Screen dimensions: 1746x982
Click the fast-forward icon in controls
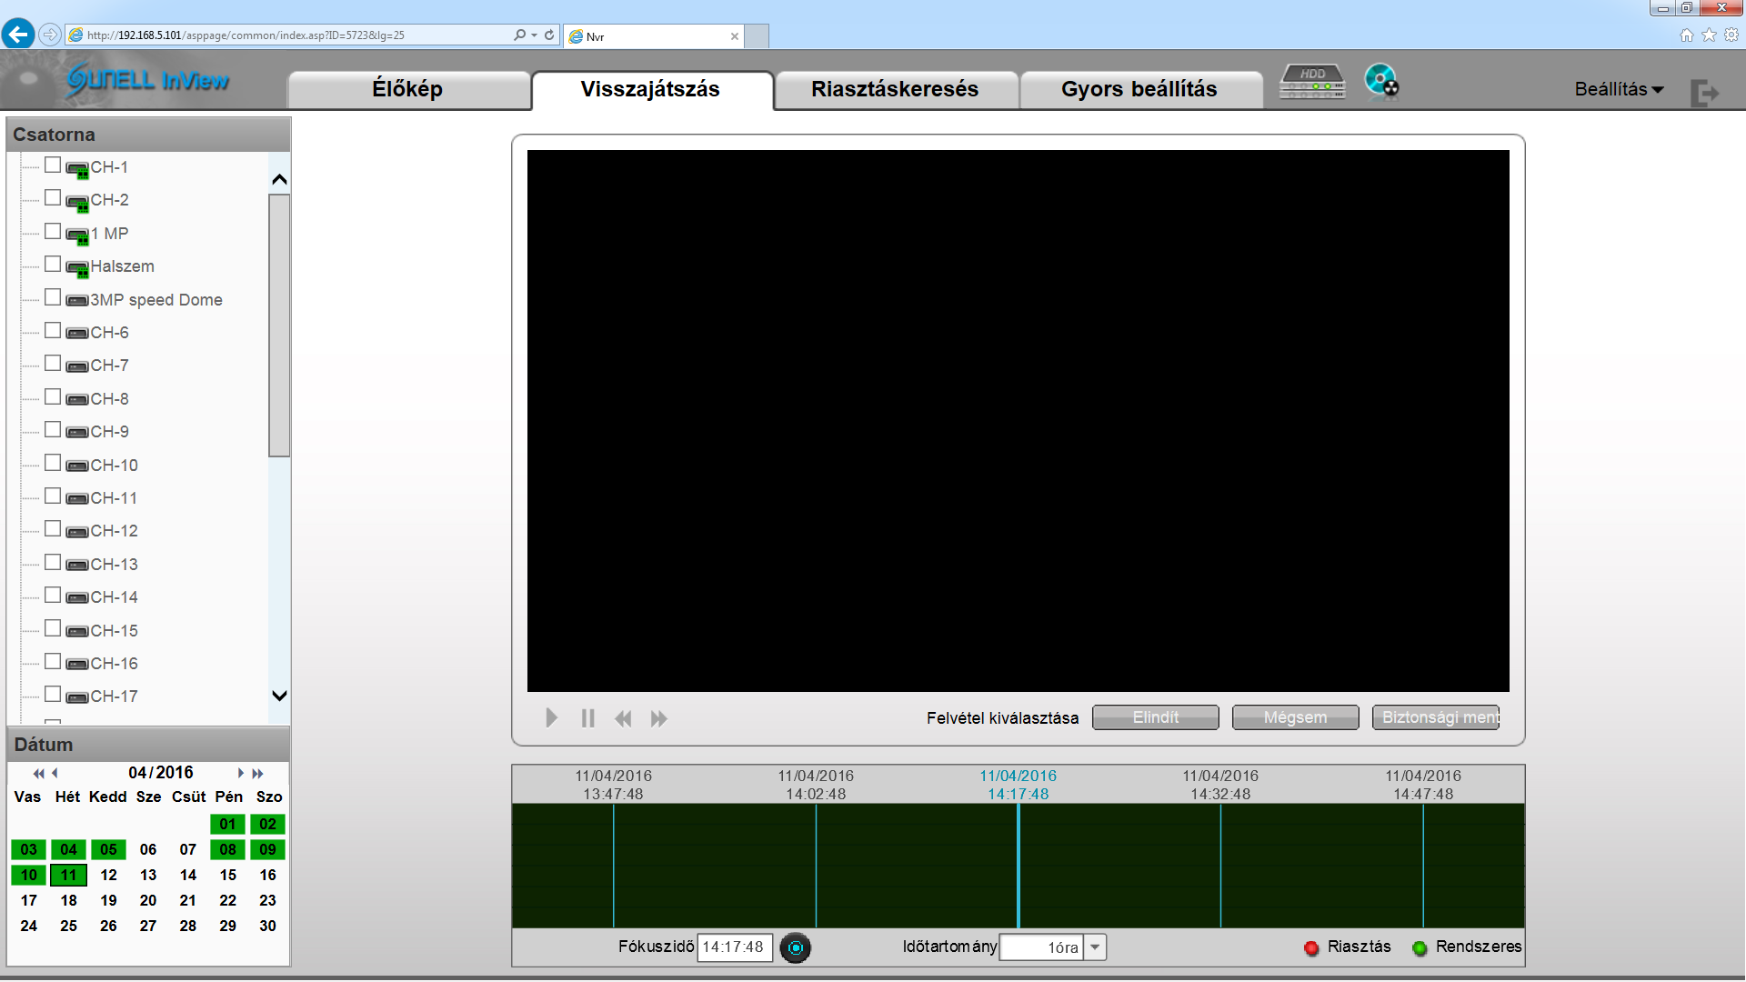pos(658,718)
